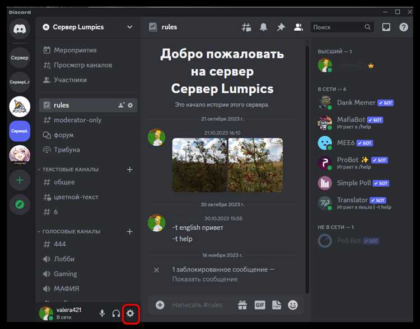Open the first Сервер server icon

pos(20,58)
